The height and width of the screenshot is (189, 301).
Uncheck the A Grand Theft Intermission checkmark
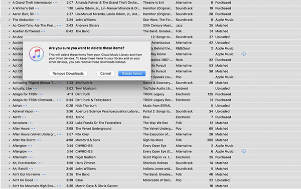[10, 2]
